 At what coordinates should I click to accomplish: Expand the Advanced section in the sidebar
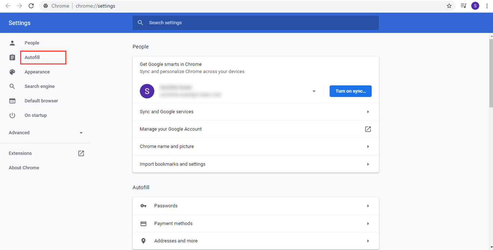pos(46,133)
